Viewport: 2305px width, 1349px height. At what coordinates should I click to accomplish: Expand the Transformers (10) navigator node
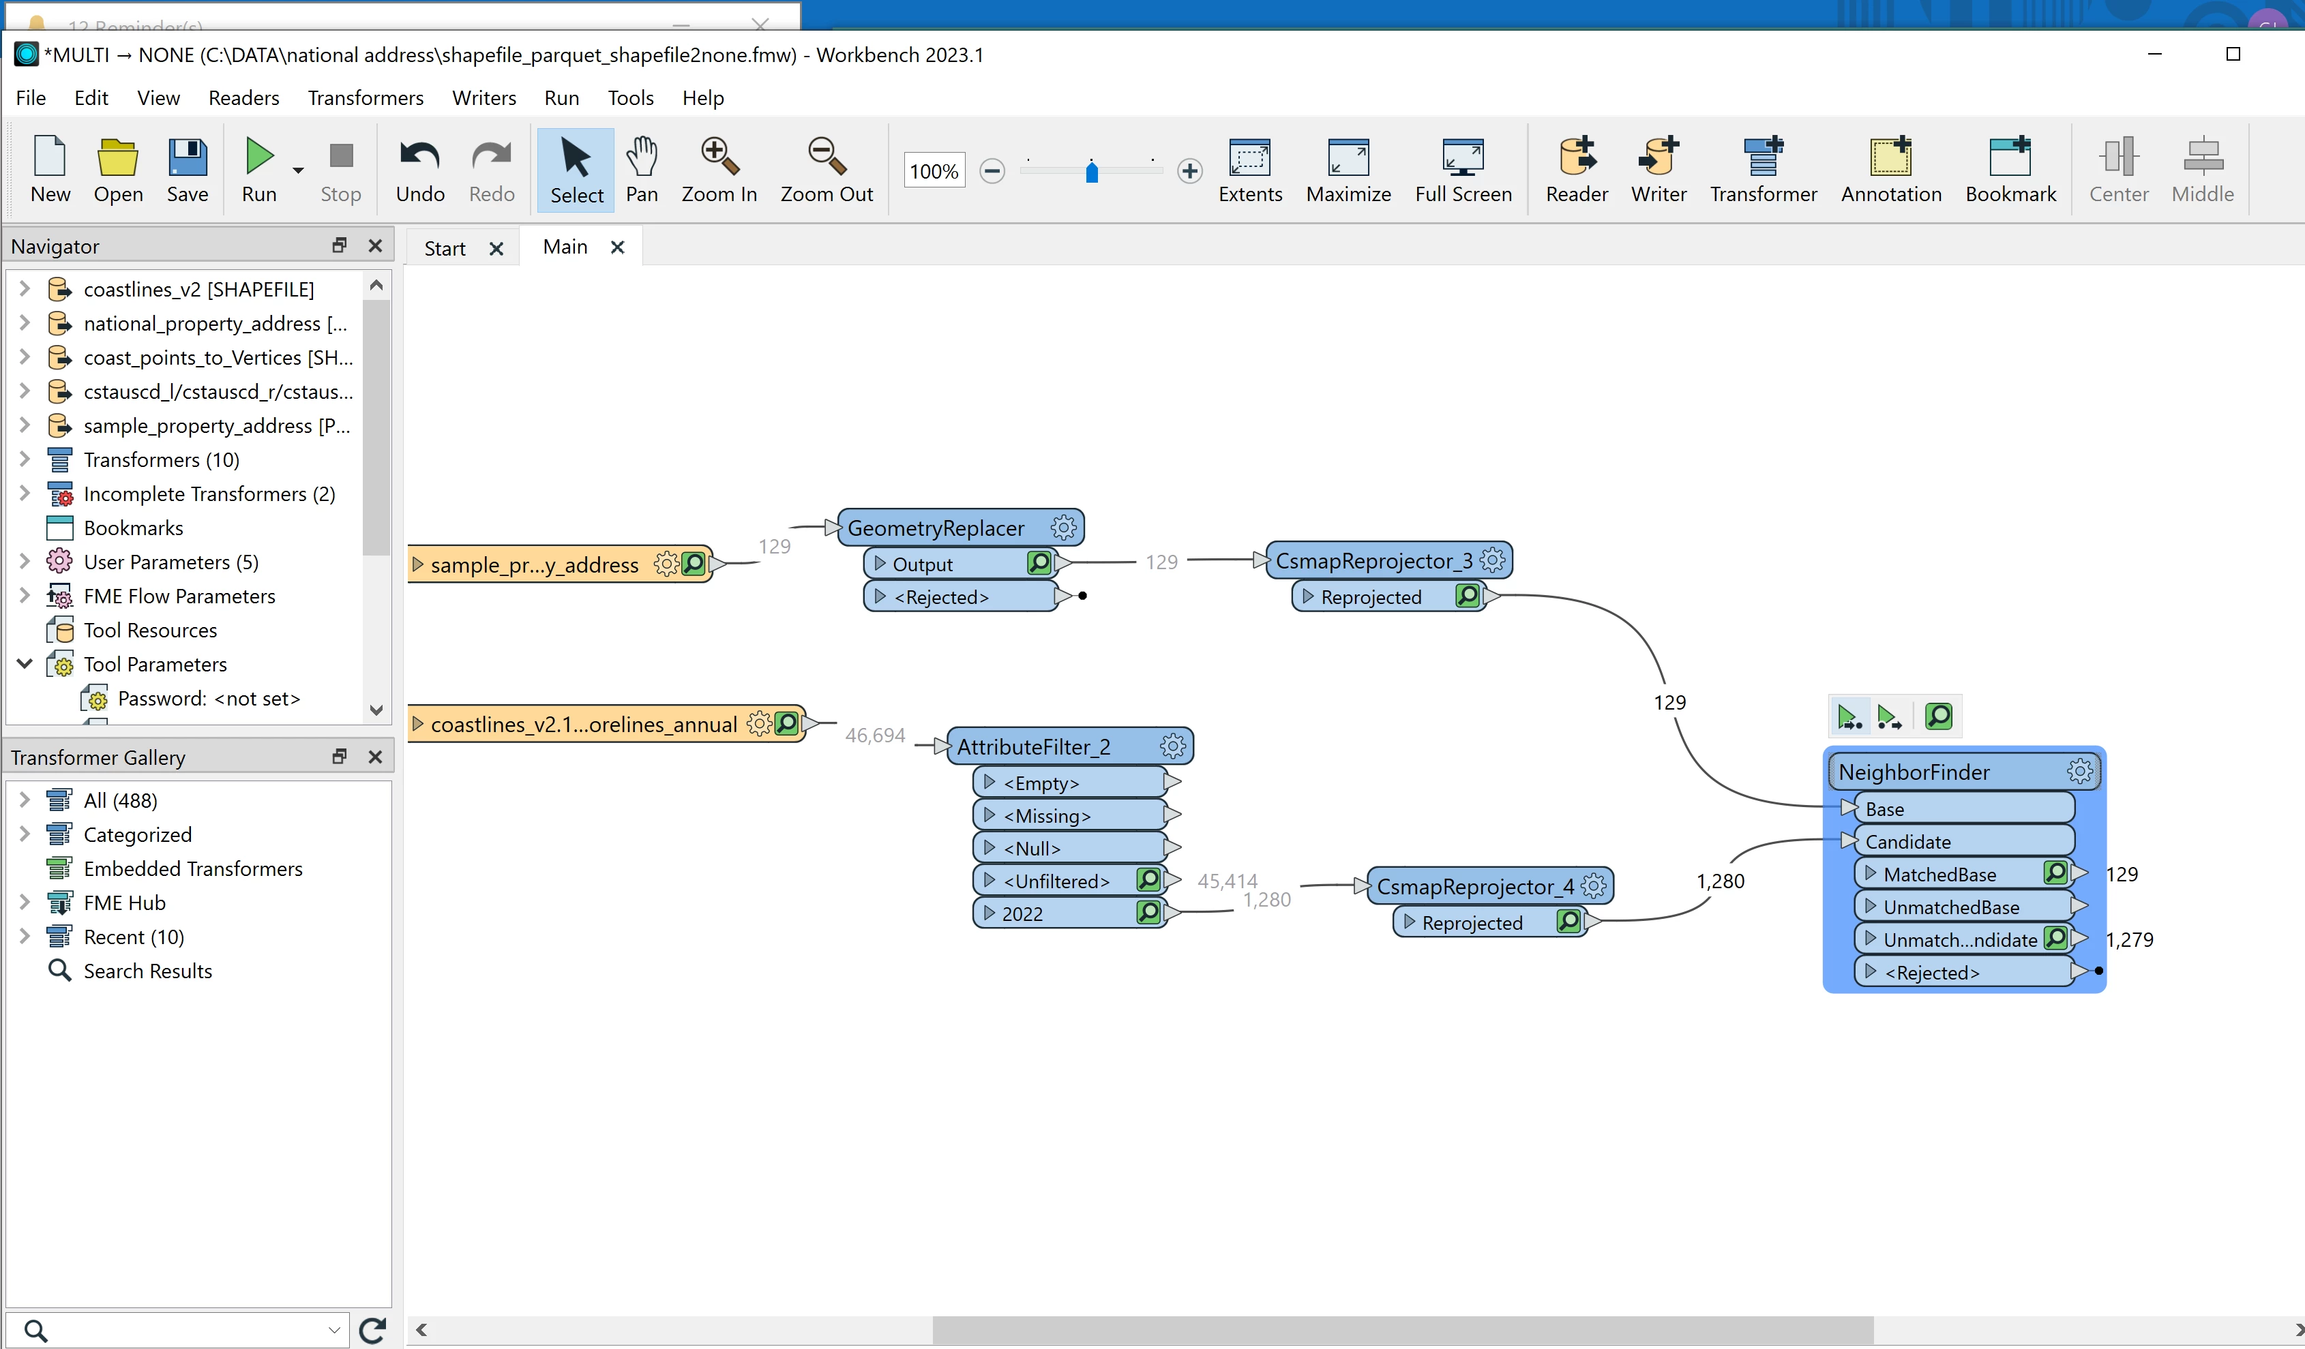[25, 459]
